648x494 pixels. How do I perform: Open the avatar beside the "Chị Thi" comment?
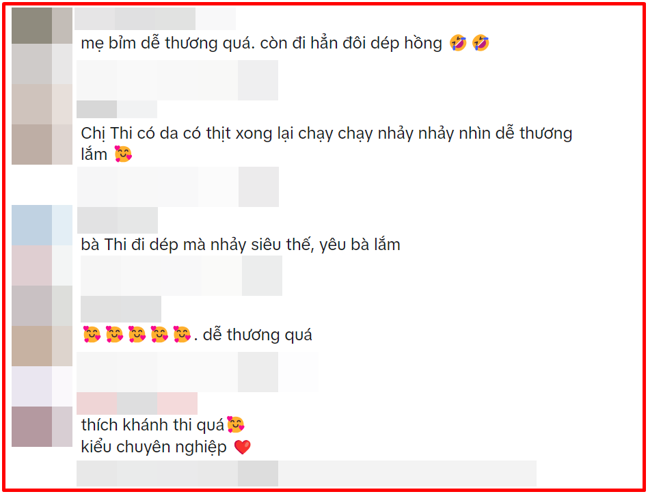point(42,145)
